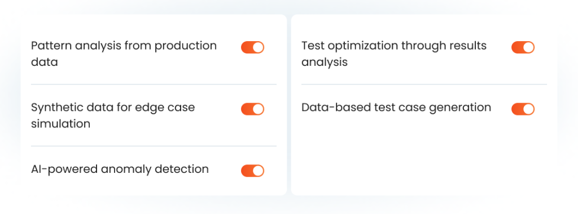The image size is (578, 214).
Task: Switch off Data-based test case generation
Action: 523,109
